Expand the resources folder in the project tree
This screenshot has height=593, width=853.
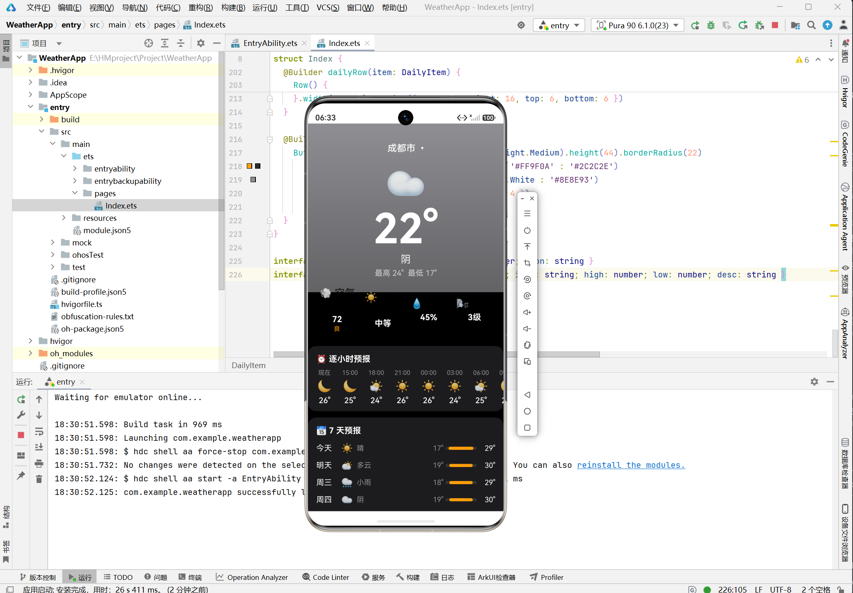point(64,218)
